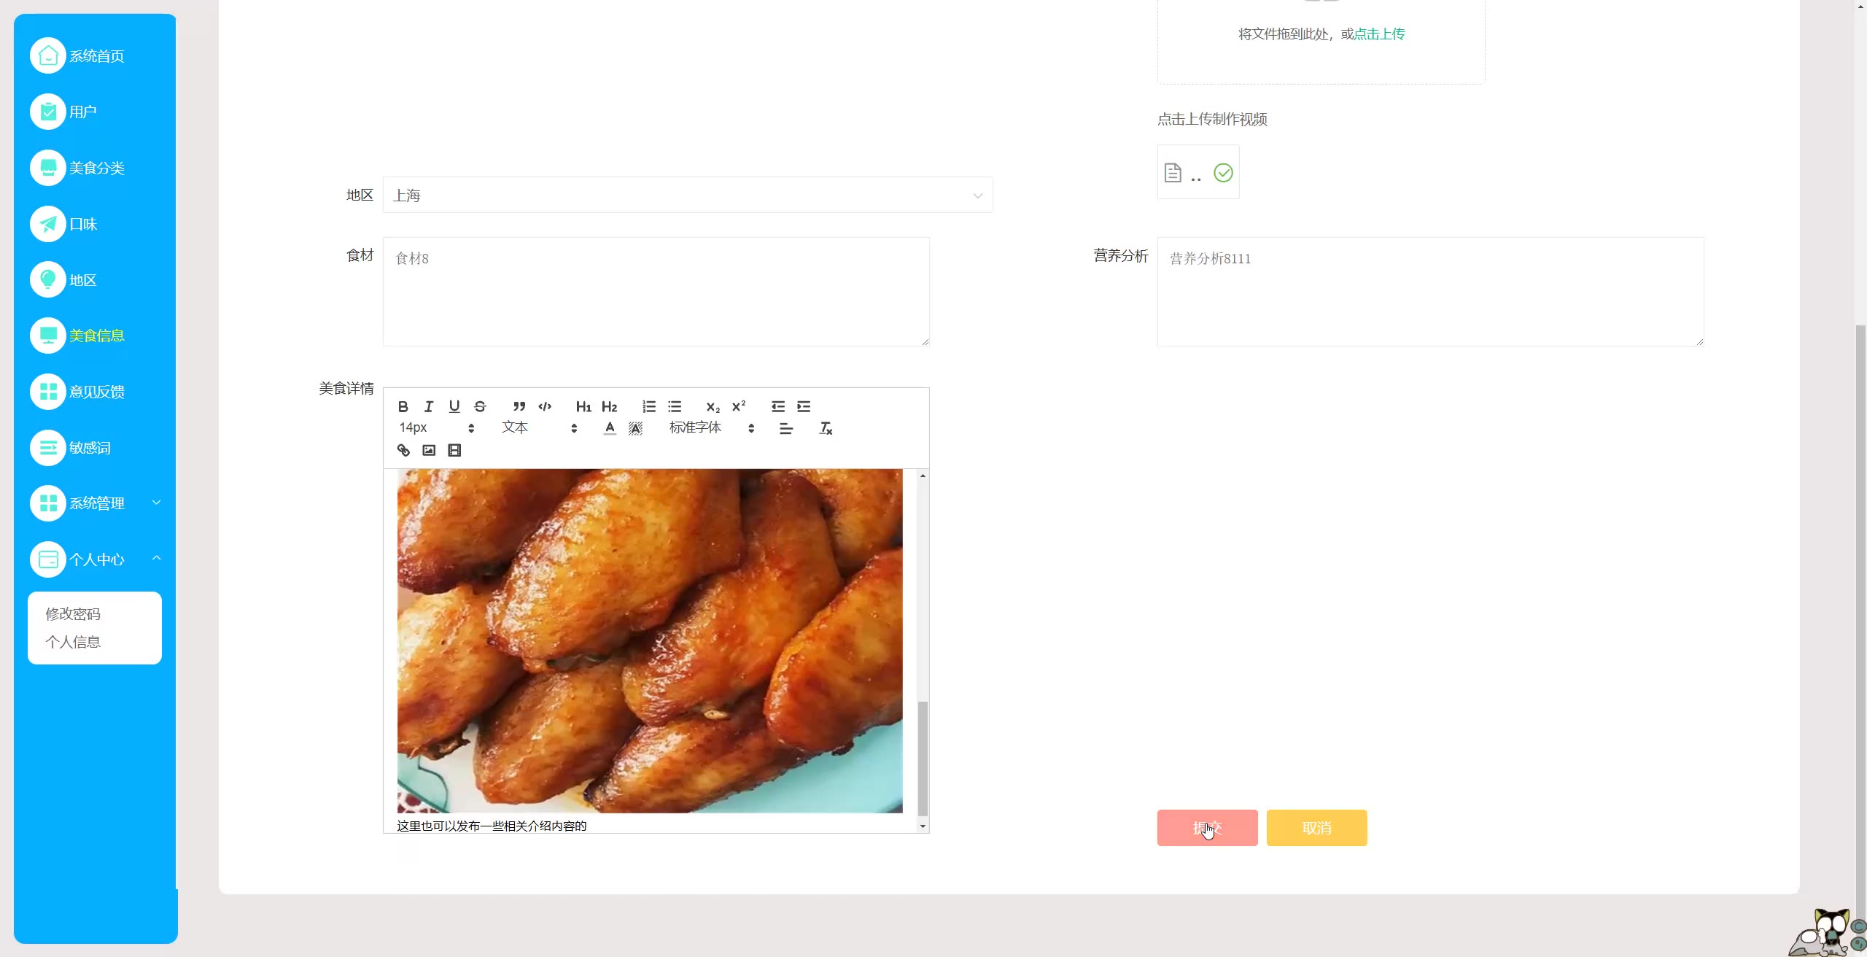Insert a blockquote in editor
The image size is (1867, 957).
coord(519,406)
